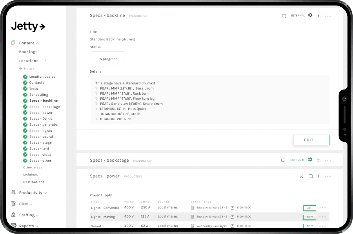Screen dimensions: 353x234
Task: Click calendar icon on Lights - Conventio row
Action: click(193, 208)
